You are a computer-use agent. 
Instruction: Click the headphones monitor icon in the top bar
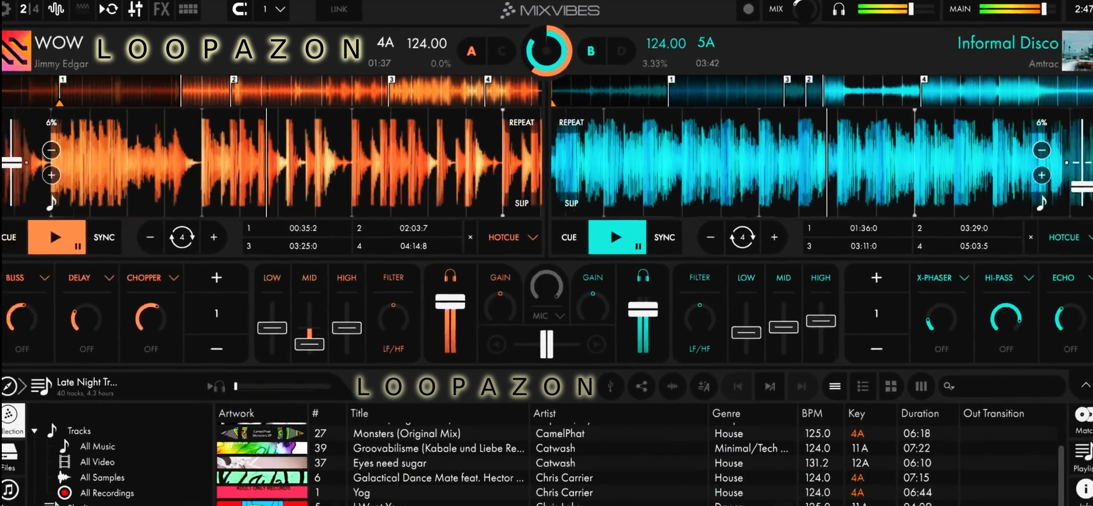838,9
